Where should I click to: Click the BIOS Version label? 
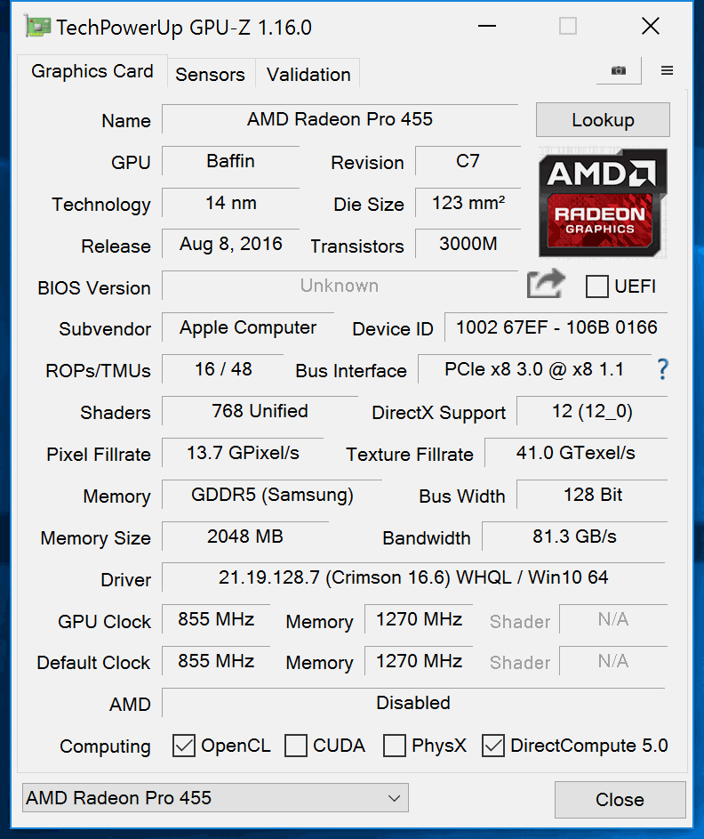coord(93,288)
